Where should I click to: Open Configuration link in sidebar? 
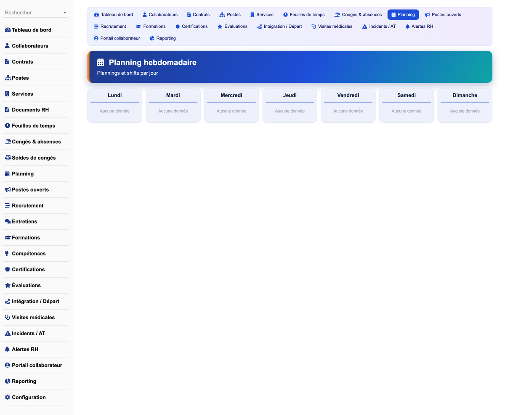click(x=29, y=397)
